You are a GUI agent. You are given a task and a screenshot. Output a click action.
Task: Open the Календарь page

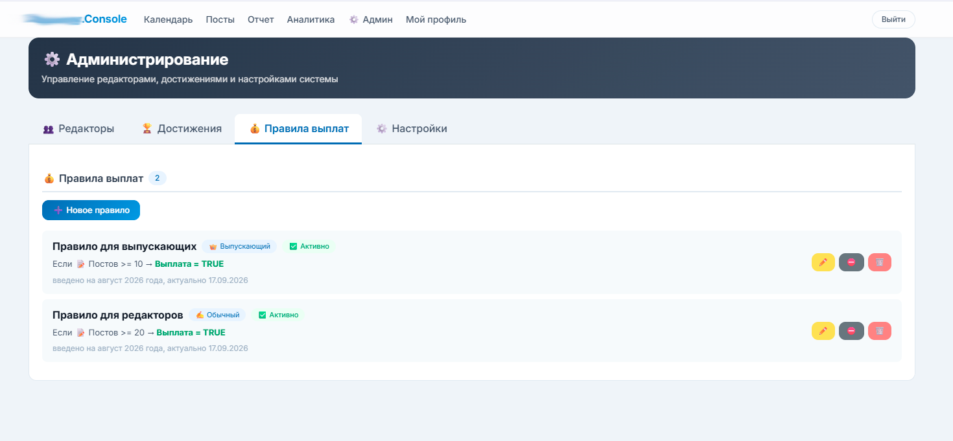169,19
